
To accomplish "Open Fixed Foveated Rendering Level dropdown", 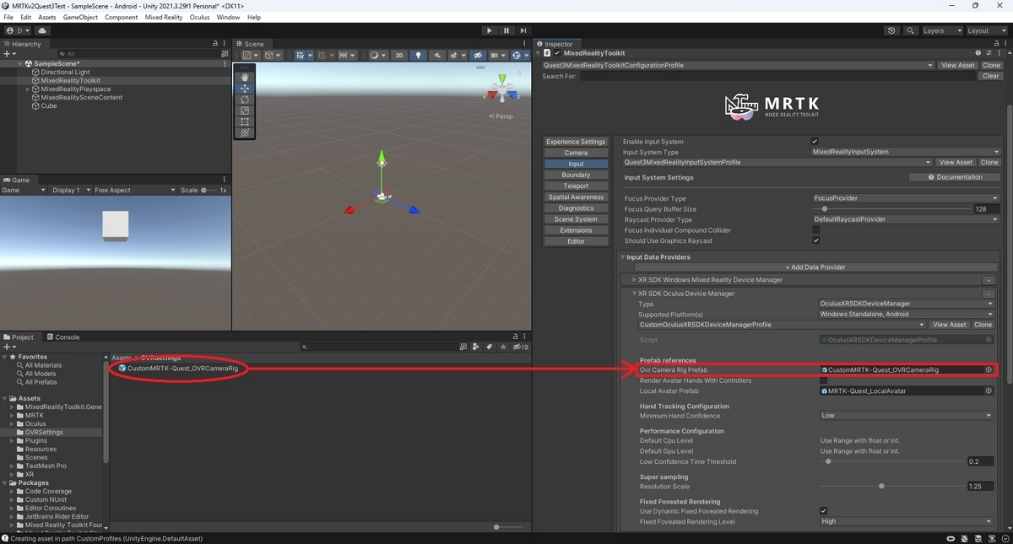I will coord(907,521).
